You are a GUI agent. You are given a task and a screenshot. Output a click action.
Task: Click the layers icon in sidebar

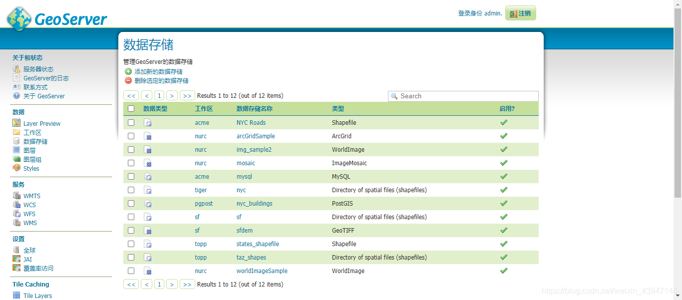(x=16, y=150)
